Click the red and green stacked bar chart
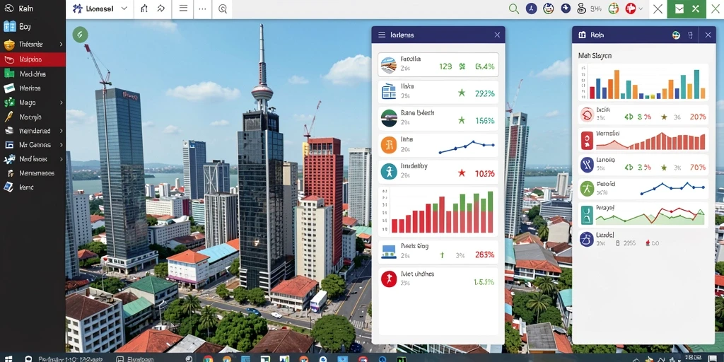Viewport: 724px width, 362px height. coord(438,211)
